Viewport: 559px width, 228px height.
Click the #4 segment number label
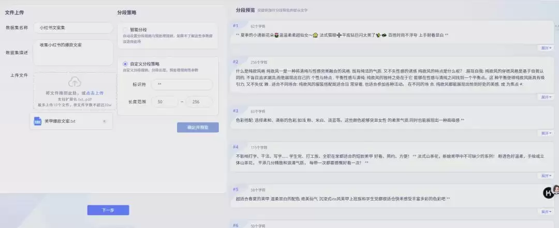[x=236, y=147]
